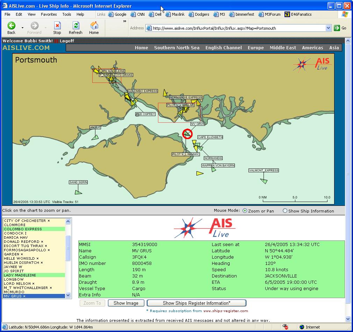Go to the Southern North Sea map
The height and width of the screenshot is (332, 353).
coord(177,48)
